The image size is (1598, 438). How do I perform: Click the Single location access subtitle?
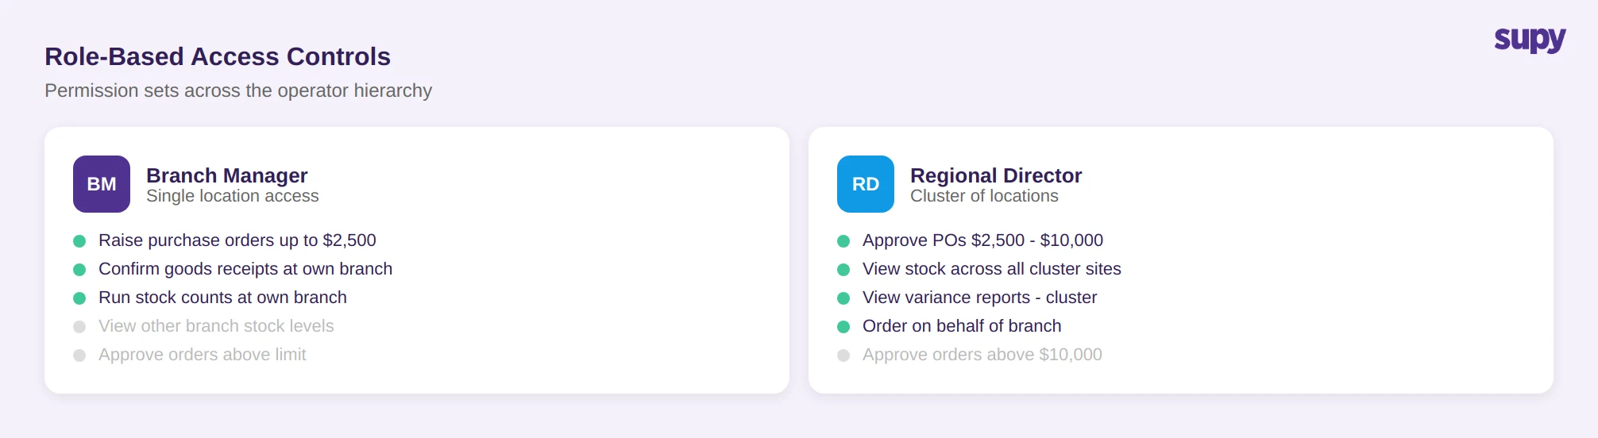233,196
